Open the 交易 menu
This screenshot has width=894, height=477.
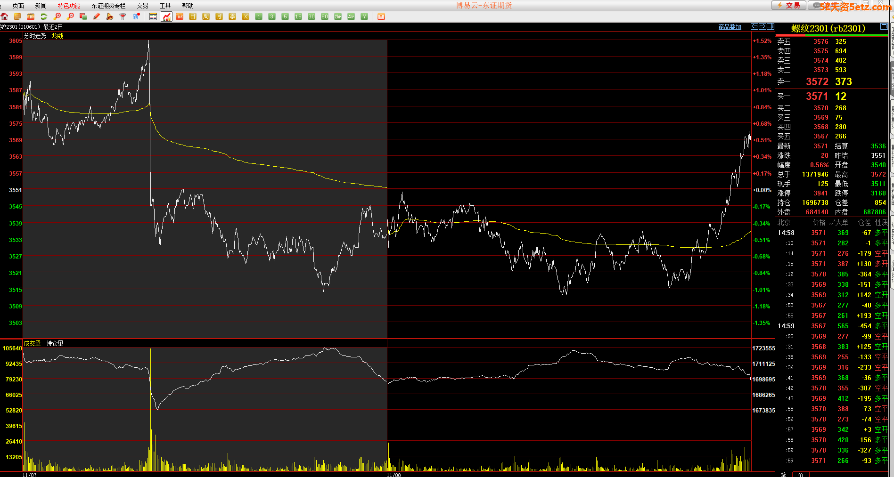(143, 6)
